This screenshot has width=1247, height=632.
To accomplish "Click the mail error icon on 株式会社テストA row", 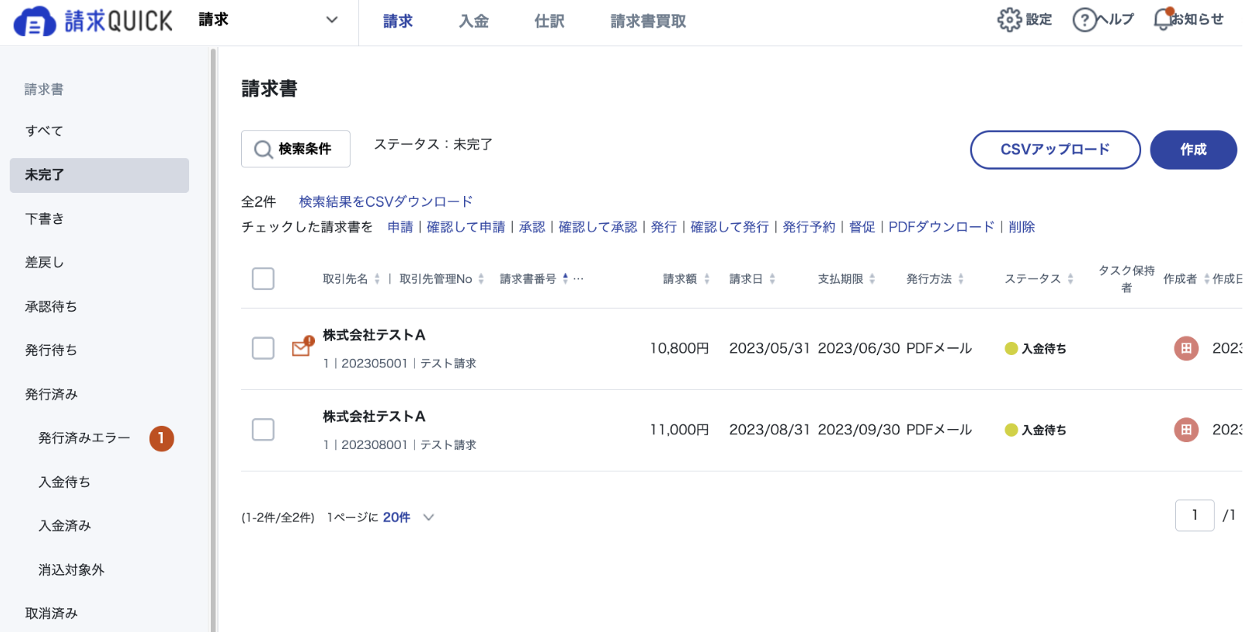I will point(302,347).
